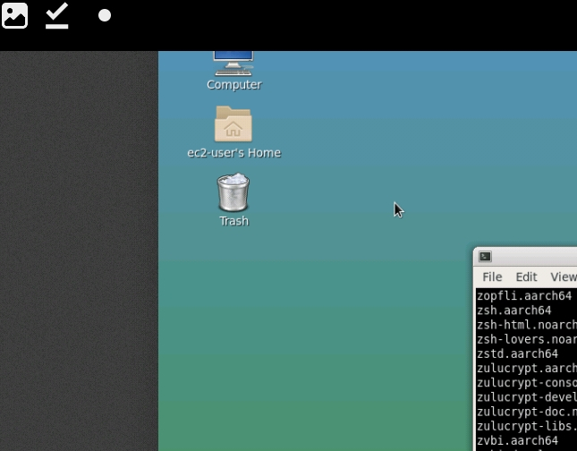Viewport: 577px width, 451px height.
Task: Click the dark gray panel left of desktop
Action: point(79,251)
